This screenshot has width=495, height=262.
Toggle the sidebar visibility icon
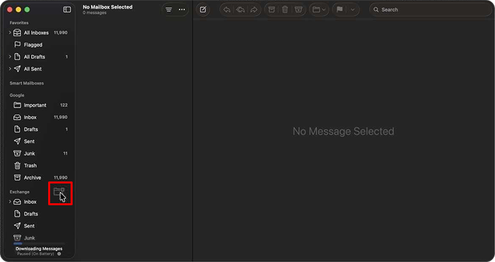pos(67,9)
